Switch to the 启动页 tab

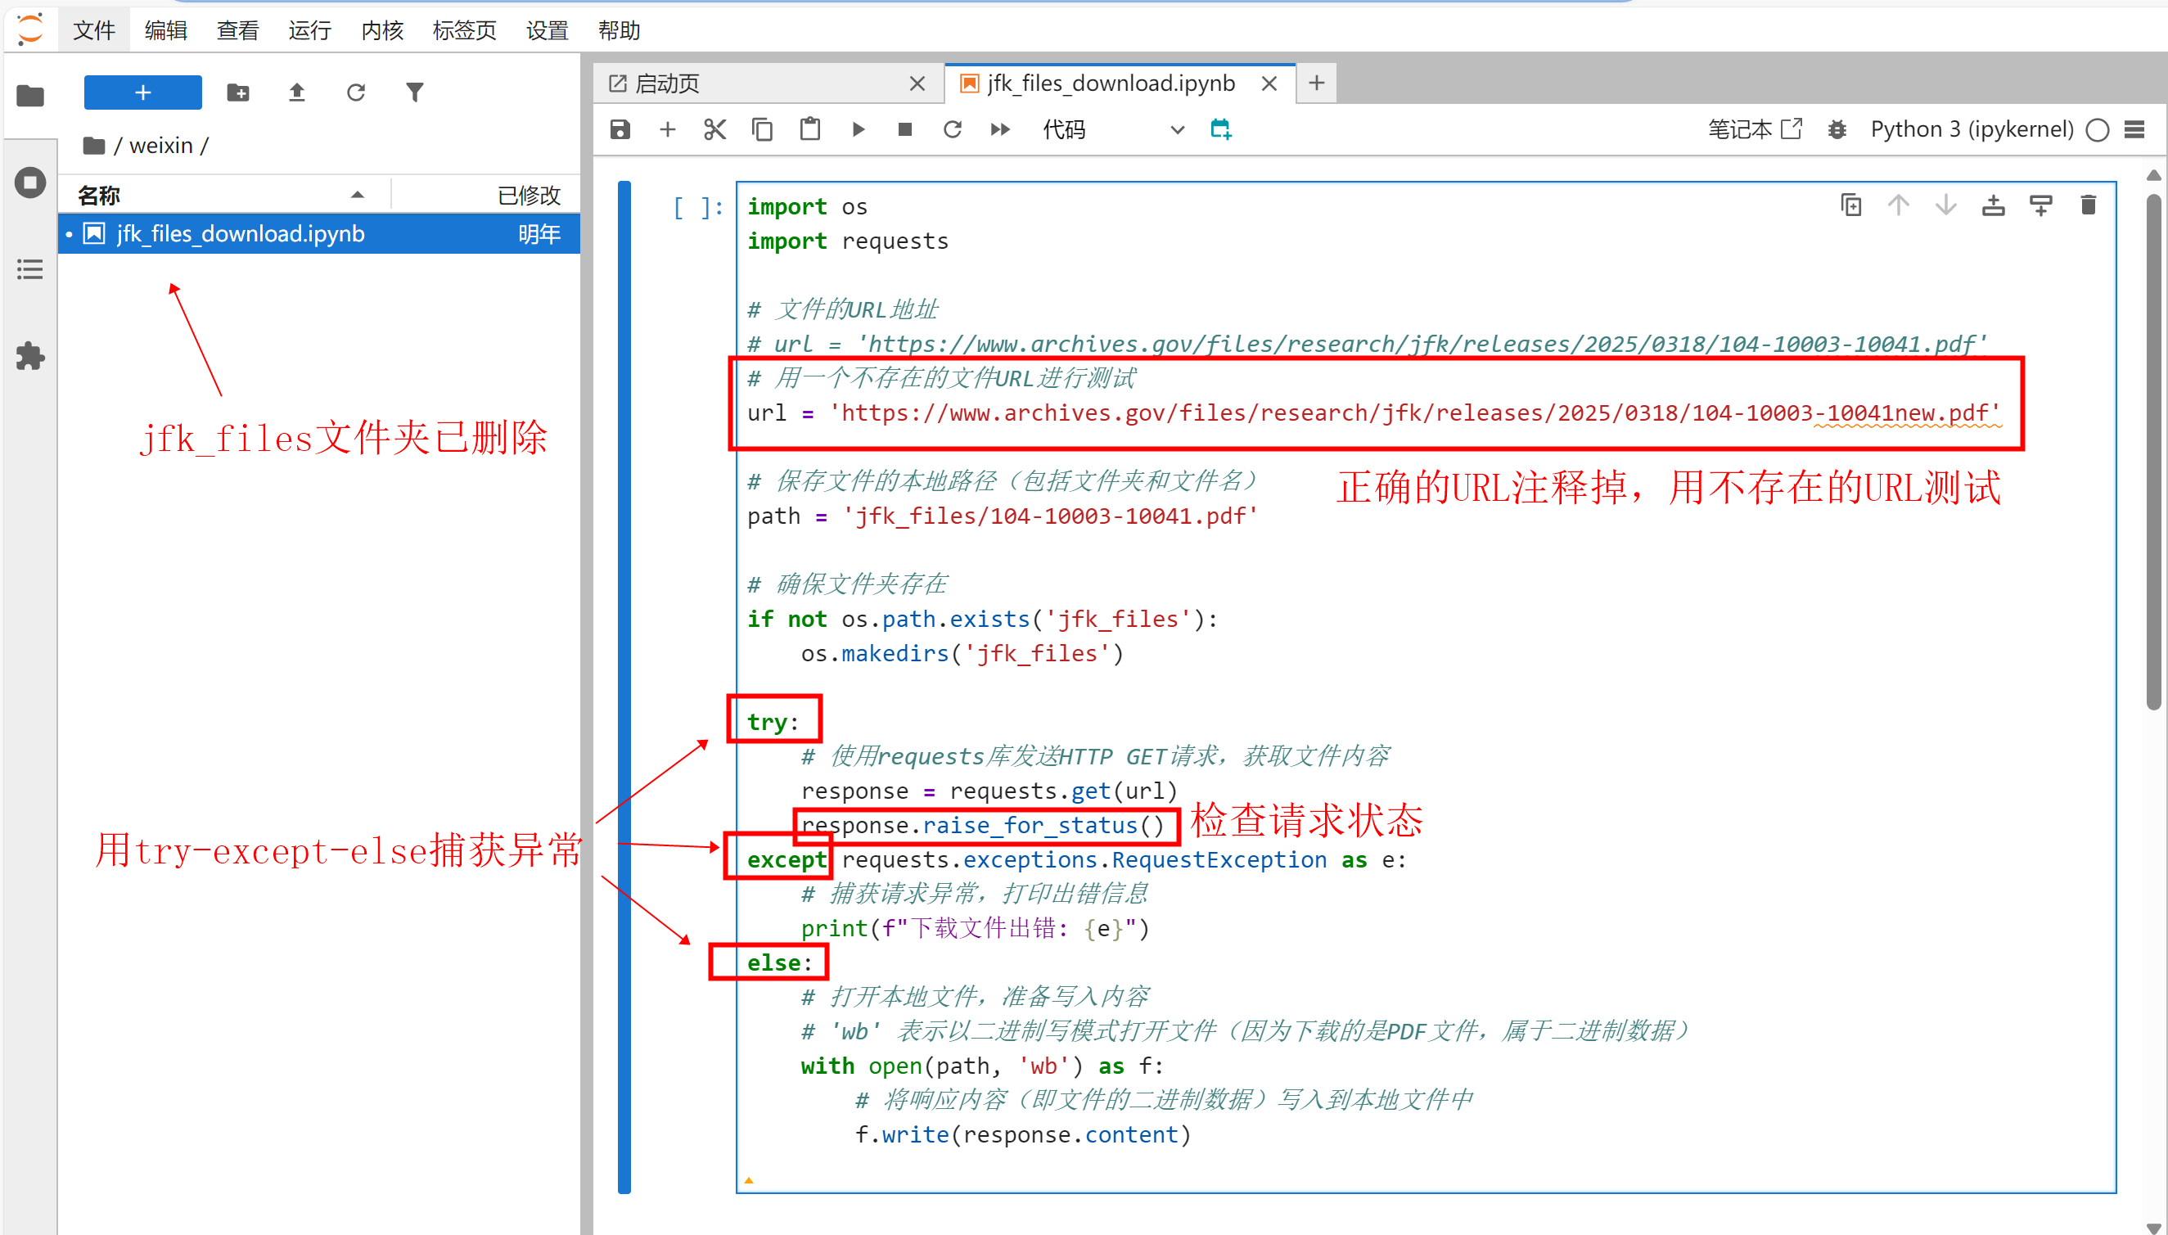coord(668,83)
